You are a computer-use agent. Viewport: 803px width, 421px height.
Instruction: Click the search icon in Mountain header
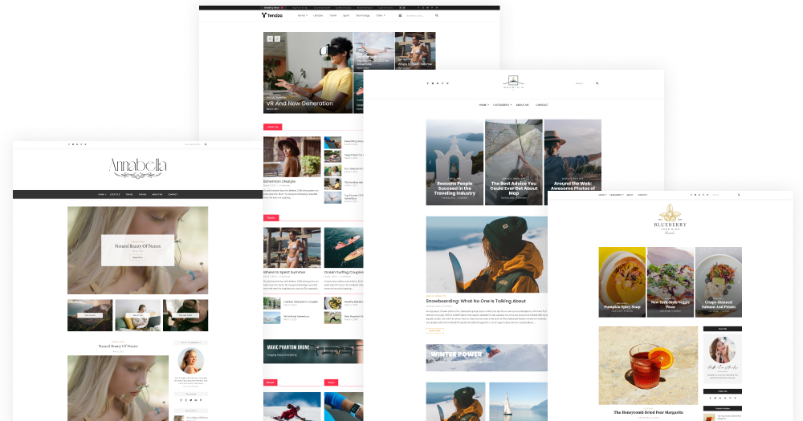(x=597, y=83)
